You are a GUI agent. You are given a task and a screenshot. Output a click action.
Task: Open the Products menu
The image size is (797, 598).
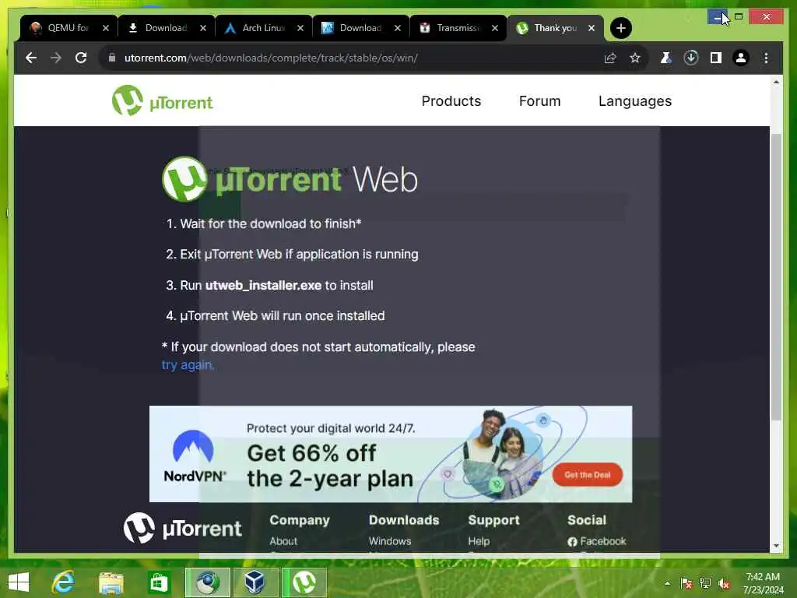[x=451, y=101]
